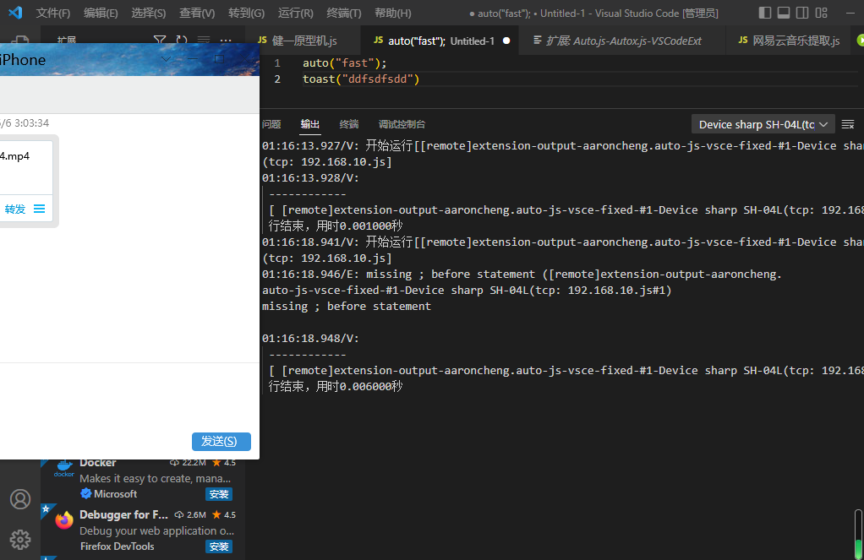Switch to the 网易云音乐提取.js tab

click(x=788, y=41)
